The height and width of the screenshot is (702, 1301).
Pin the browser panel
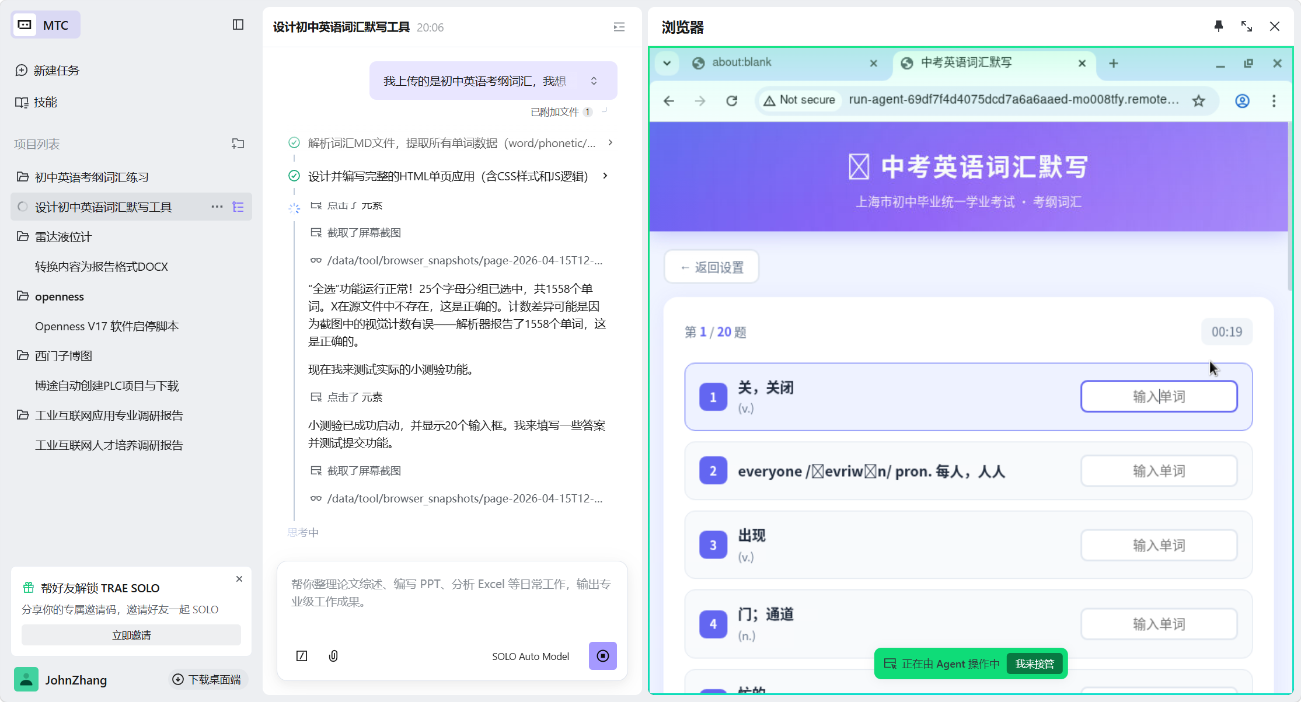click(x=1218, y=26)
